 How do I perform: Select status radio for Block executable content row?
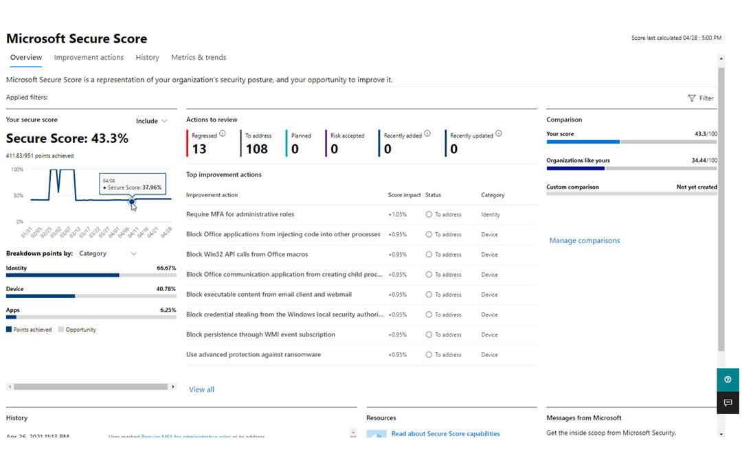[429, 295]
